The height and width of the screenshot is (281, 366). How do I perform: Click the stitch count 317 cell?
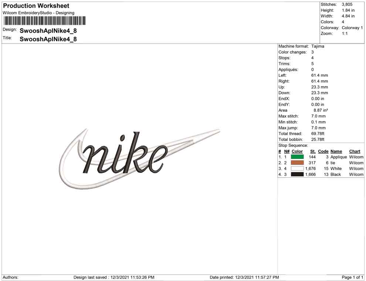click(312, 163)
